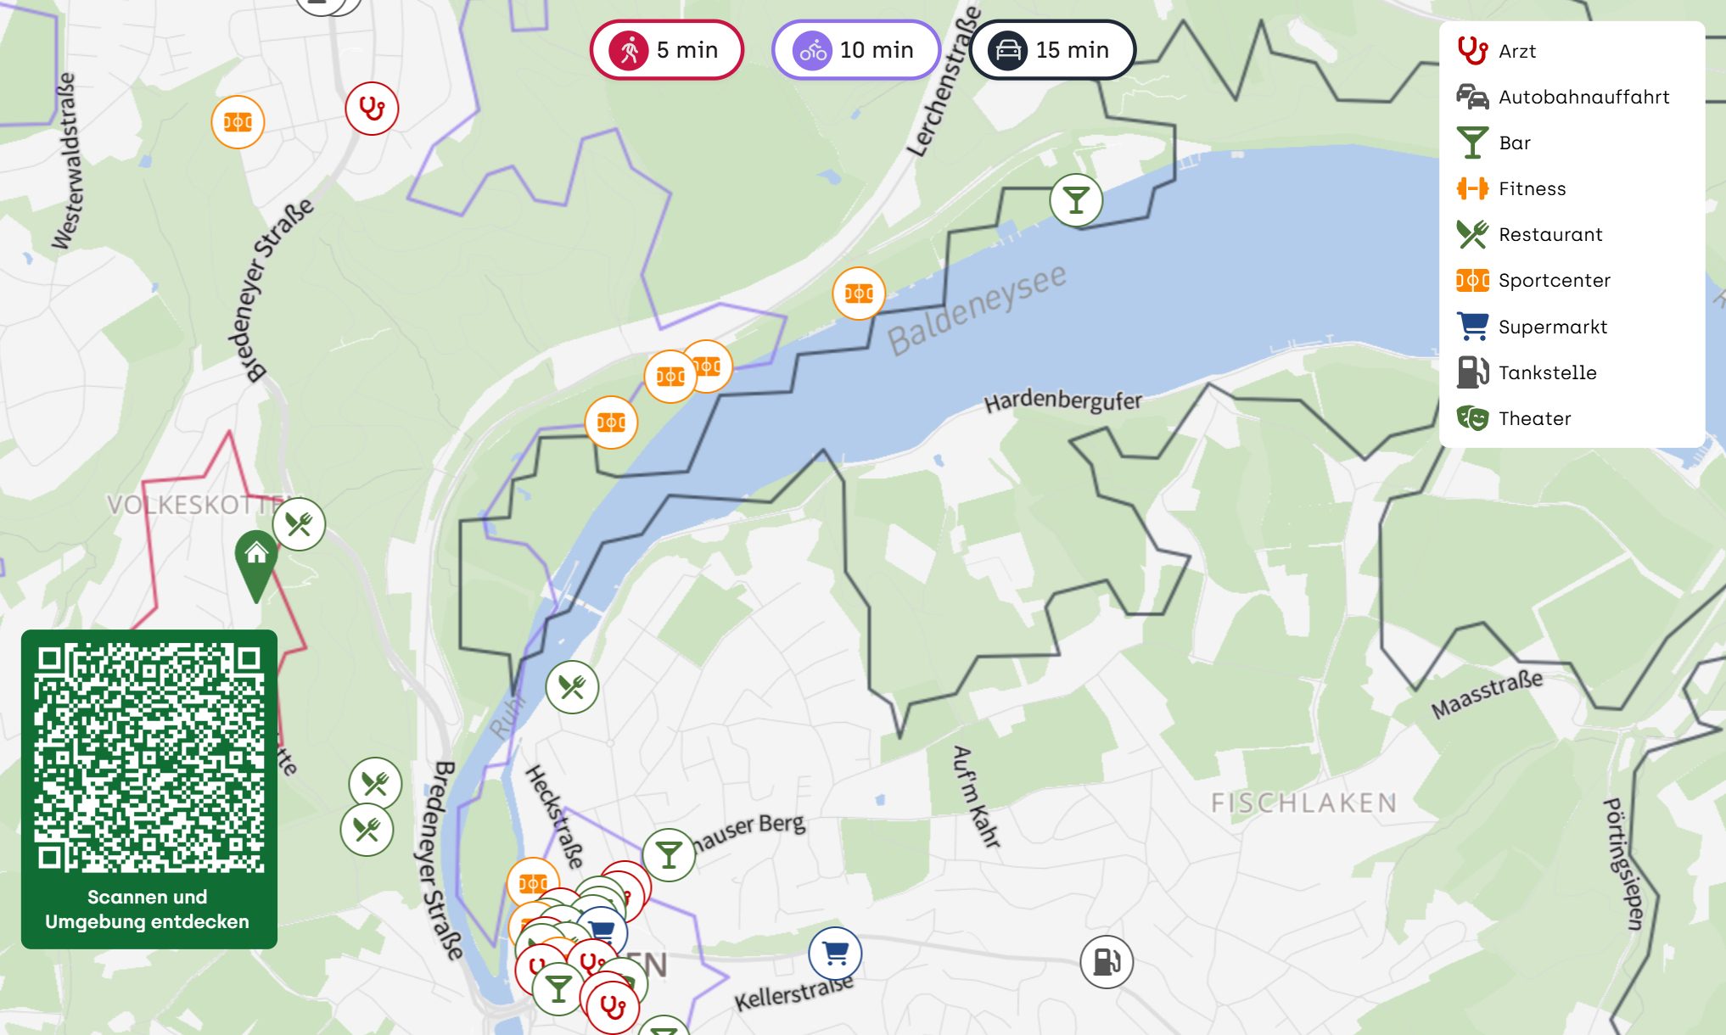Click the sportcenter marker near Westerwaldstraße
Viewport: 1726px width, 1035px height.
point(238,122)
